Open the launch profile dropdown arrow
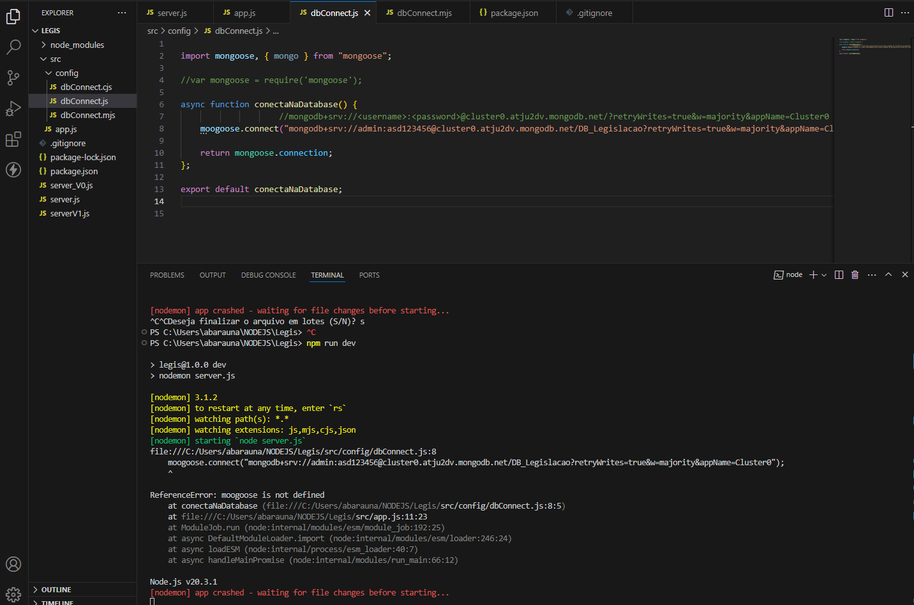This screenshot has height=605, width=914. click(824, 275)
